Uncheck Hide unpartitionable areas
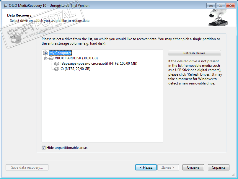 click(x=44, y=148)
